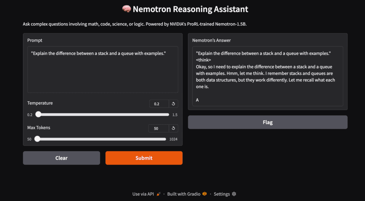The image size is (365, 201).
Task: Reset the Max Tokens value with the reset icon
Action: pyautogui.click(x=174, y=128)
